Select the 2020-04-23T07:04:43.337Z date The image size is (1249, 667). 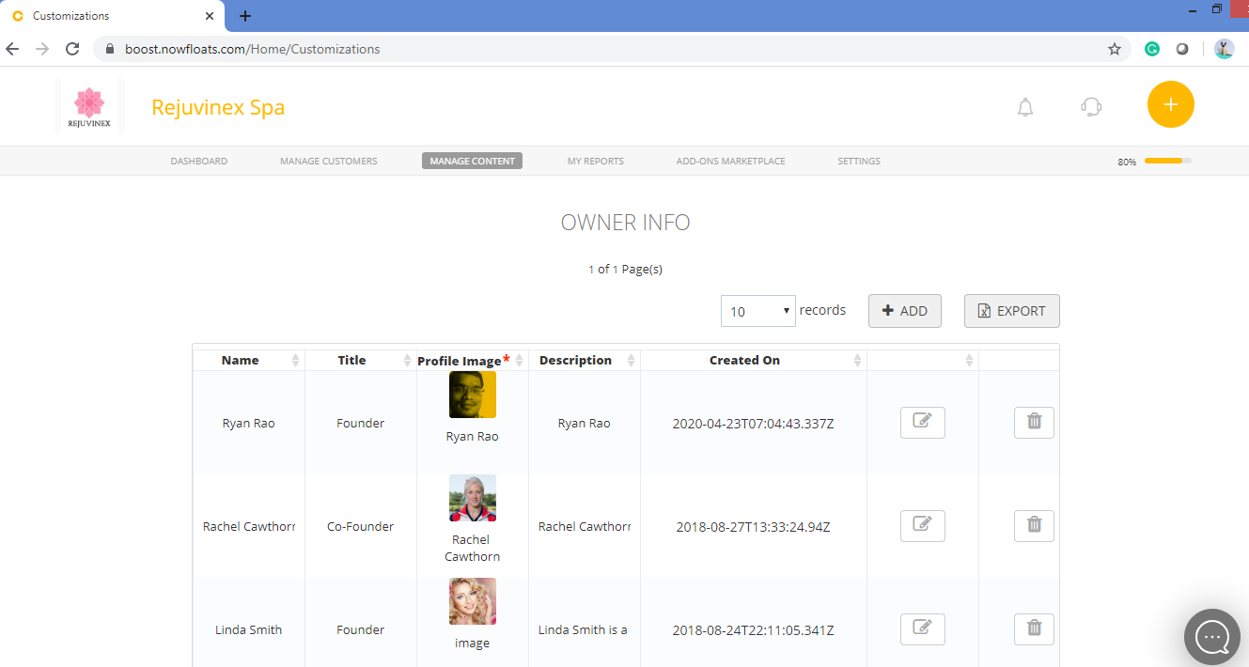point(753,424)
